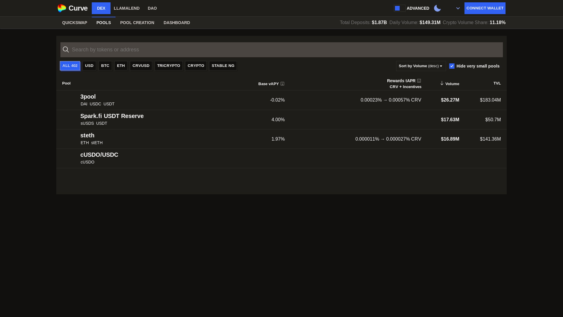Open the DAO tab
563x317 pixels.
coord(152,8)
